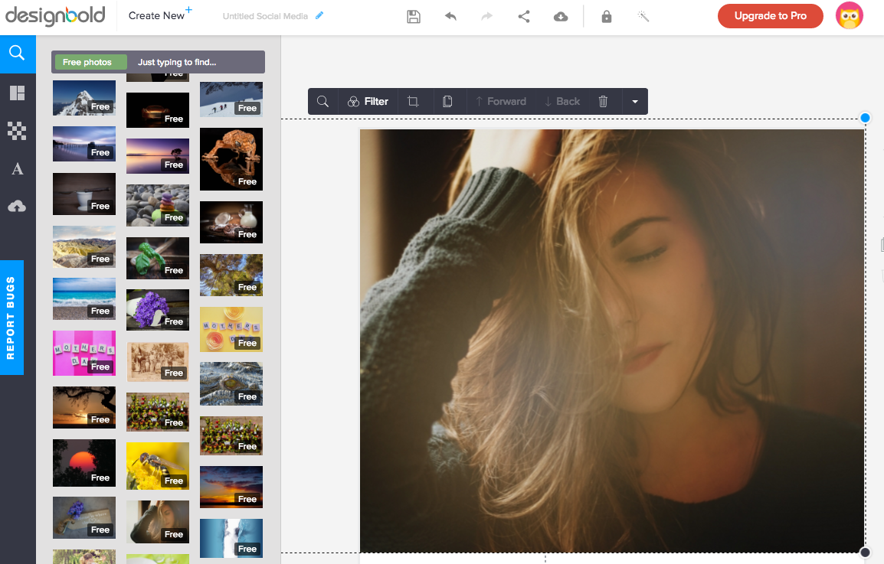Image resolution: width=884 pixels, height=564 pixels.
Task: Open the text tool in sidebar
Action: tap(17, 169)
